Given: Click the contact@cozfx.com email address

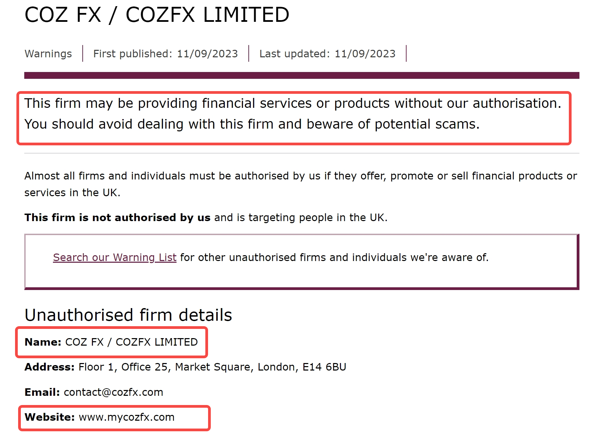Looking at the screenshot, I should (x=113, y=392).
